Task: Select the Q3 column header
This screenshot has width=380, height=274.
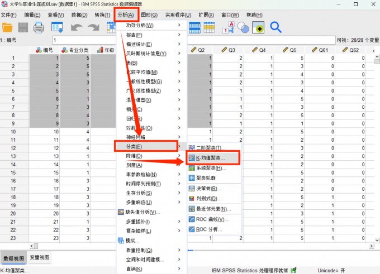Action: (229, 50)
